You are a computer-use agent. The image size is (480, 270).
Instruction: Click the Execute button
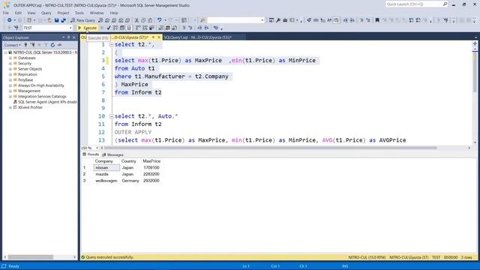87,28
